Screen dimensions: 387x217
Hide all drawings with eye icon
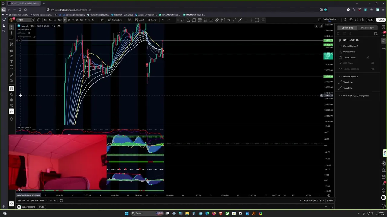[11, 105]
